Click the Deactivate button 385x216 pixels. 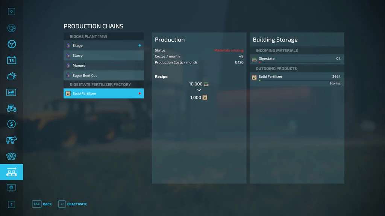click(x=73, y=204)
